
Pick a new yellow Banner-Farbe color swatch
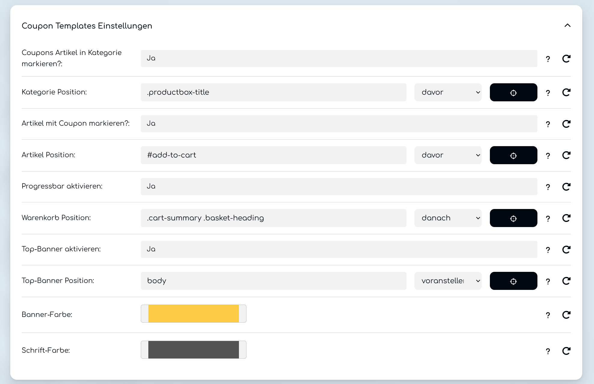coord(193,314)
